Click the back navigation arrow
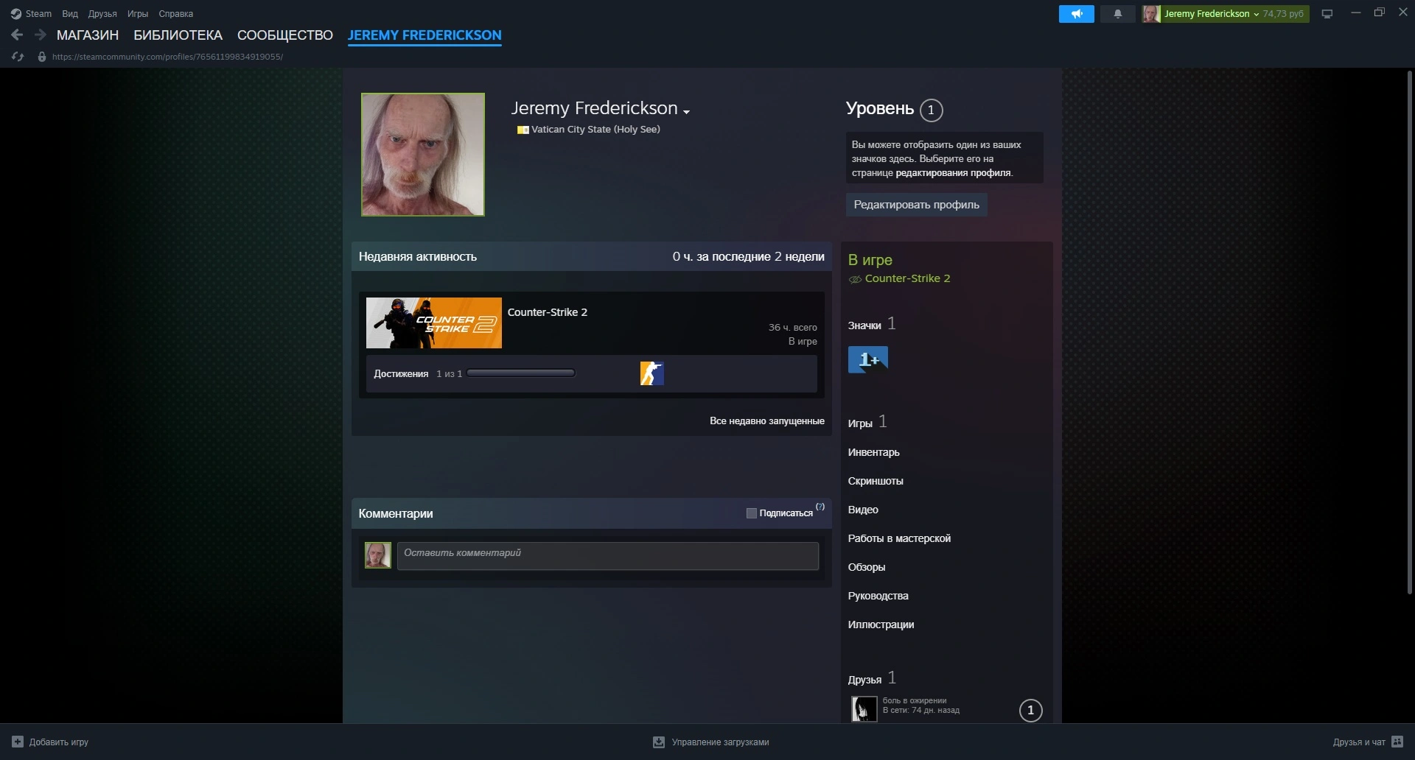The width and height of the screenshot is (1415, 760). [x=17, y=35]
